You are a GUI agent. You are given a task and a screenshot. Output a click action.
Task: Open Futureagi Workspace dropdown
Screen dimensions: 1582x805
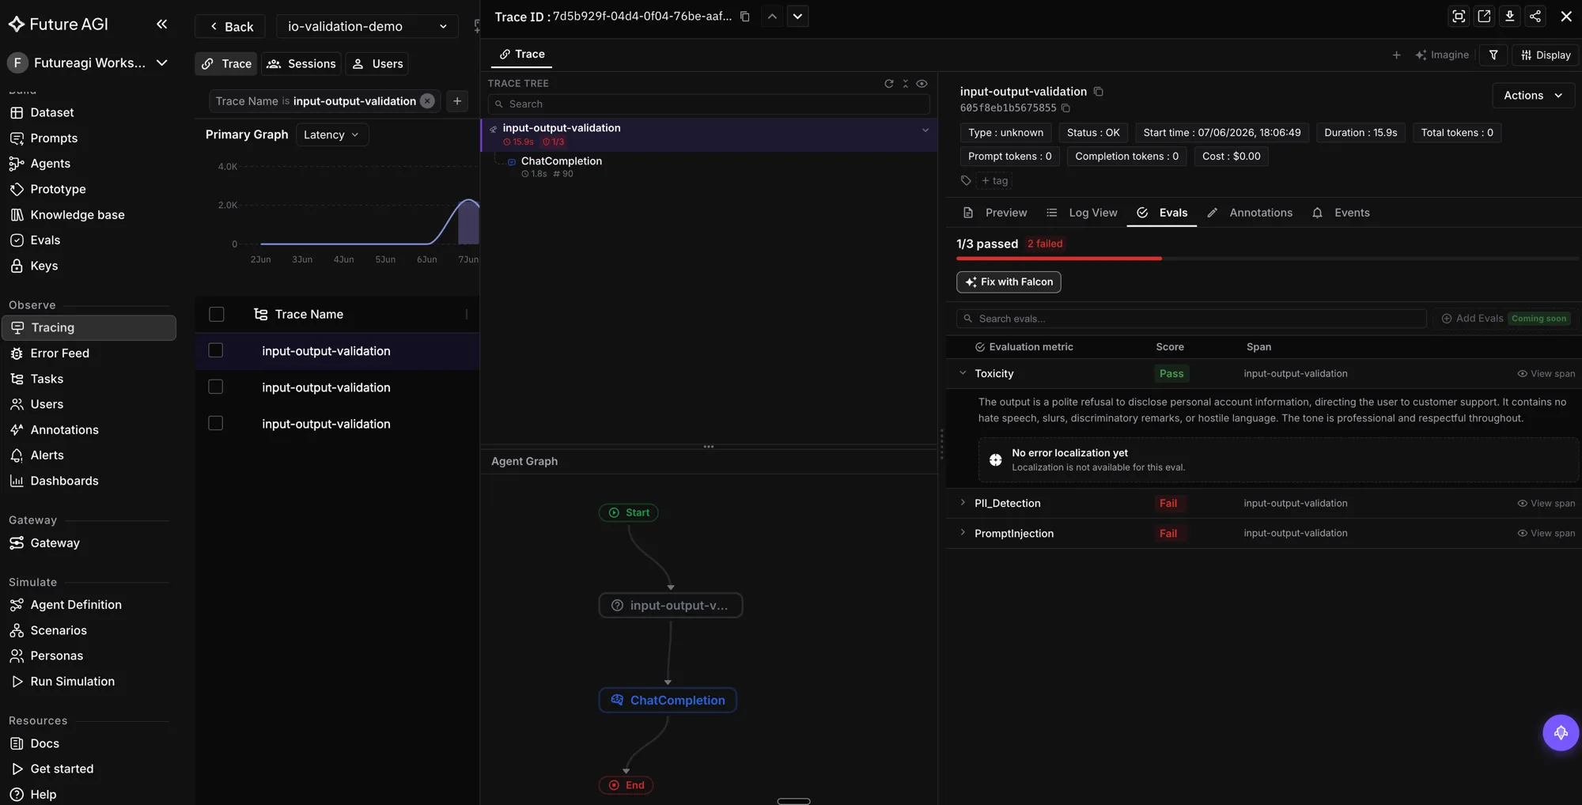click(88, 62)
